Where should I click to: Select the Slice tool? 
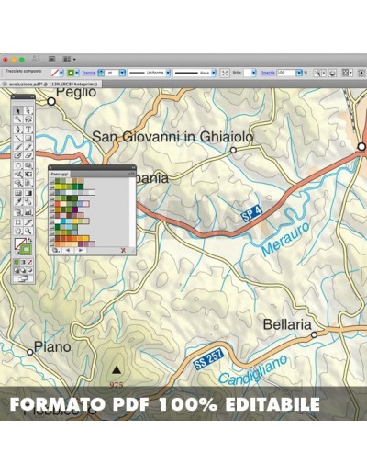pos(28,221)
